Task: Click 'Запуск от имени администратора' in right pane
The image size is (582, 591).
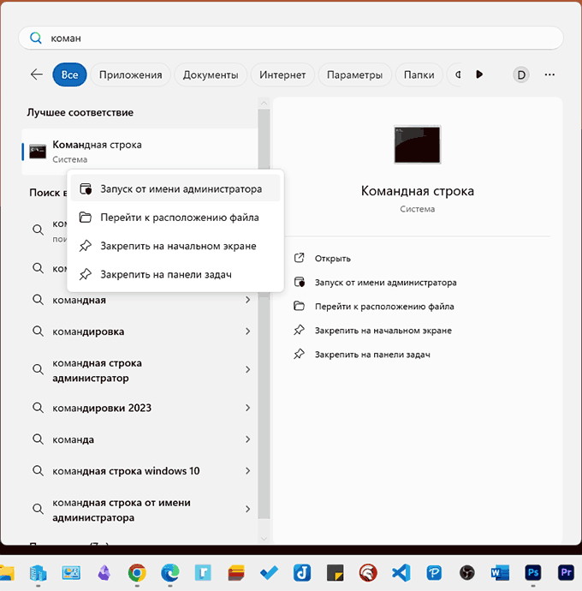Action: point(375,283)
